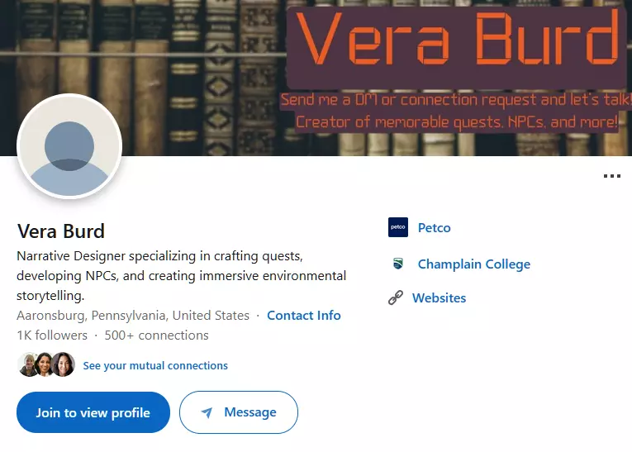Click the 500+ connections text
Viewport: 632px width, 452px height.
coord(155,335)
